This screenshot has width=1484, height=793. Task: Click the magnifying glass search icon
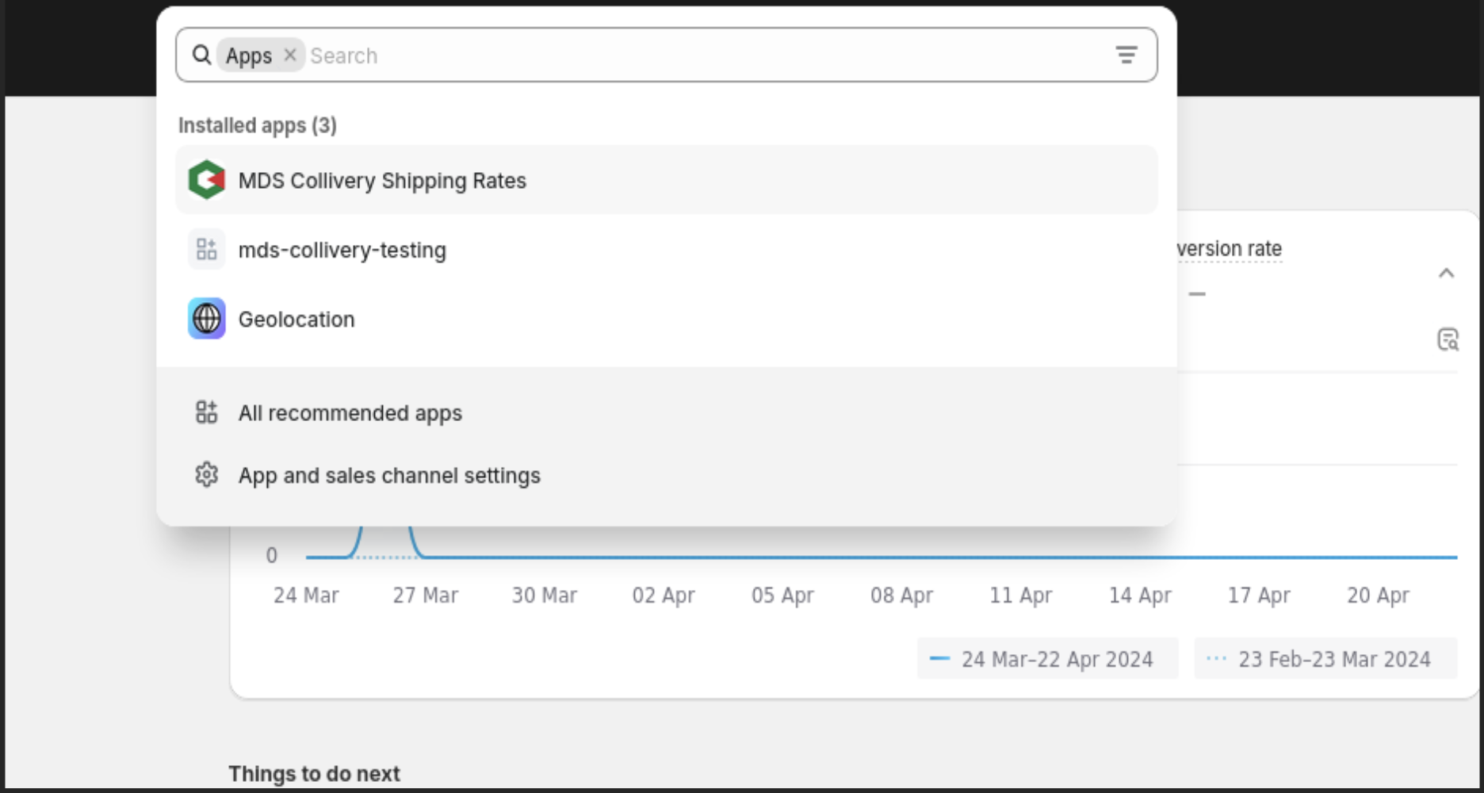(x=202, y=55)
